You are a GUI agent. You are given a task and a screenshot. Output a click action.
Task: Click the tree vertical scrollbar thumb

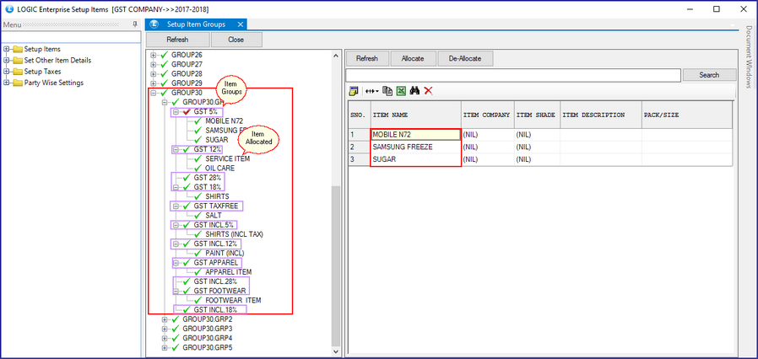click(x=336, y=266)
